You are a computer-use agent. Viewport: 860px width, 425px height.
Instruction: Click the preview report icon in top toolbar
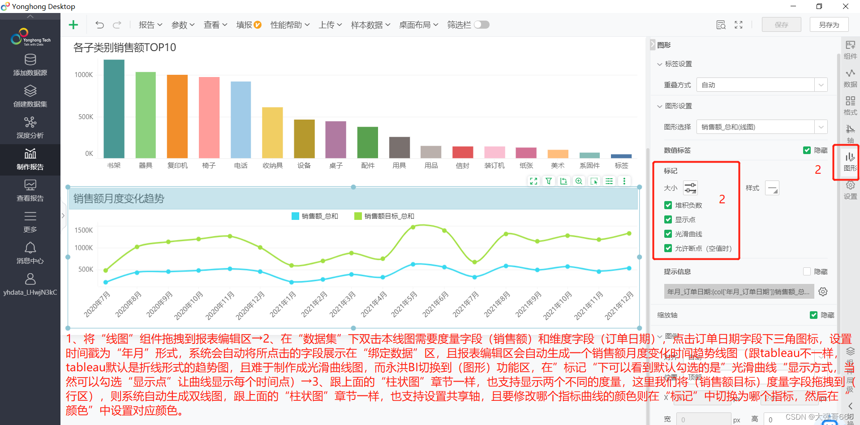pyautogui.click(x=721, y=25)
